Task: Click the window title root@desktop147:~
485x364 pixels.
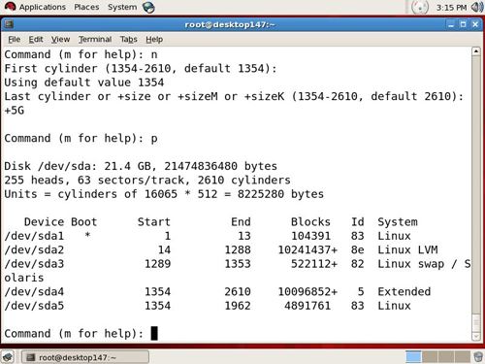Action: [x=230, y=24]
